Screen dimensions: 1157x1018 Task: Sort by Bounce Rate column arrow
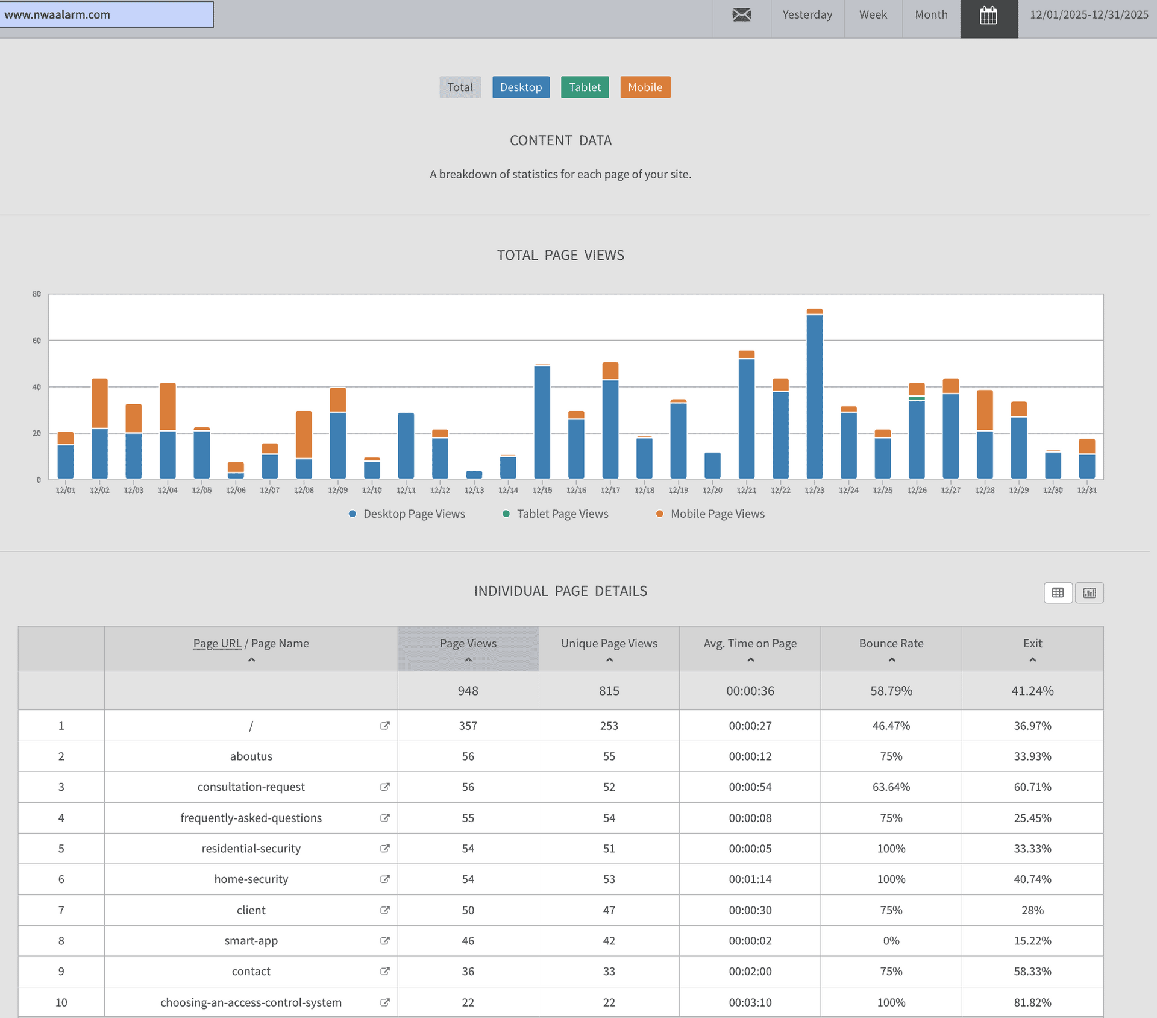click(x=891, y=659)
